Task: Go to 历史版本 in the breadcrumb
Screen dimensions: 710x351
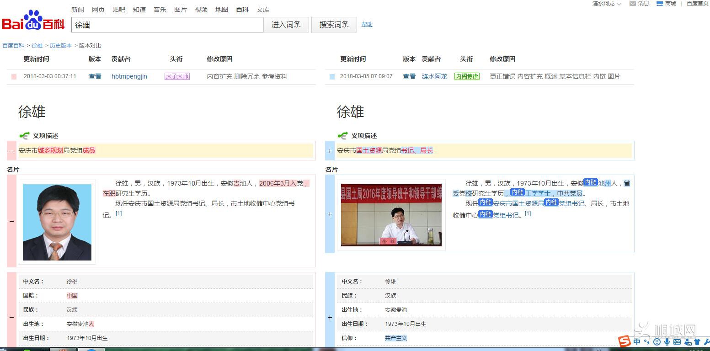Action: (61, 46)
